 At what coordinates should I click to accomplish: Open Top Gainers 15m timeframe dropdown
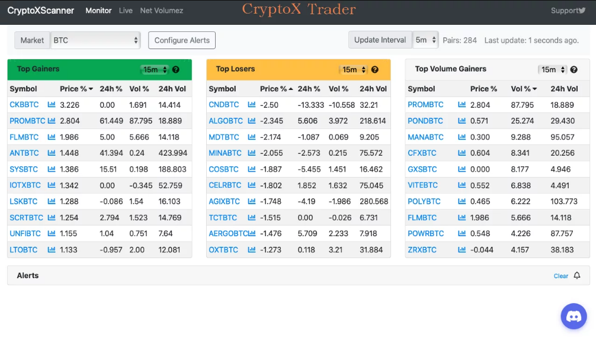pyautogui.click(x=154, y=69)
